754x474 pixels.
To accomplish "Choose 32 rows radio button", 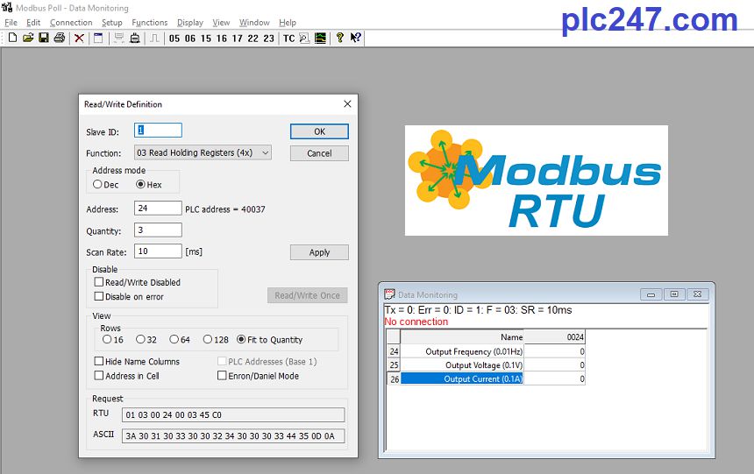I will (140, 339).
